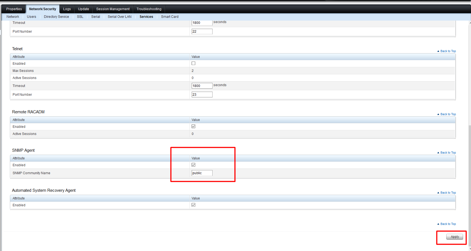Click the vertical scrollbar thumb
This screenshot has height=251, width=471.
point(470,185)
